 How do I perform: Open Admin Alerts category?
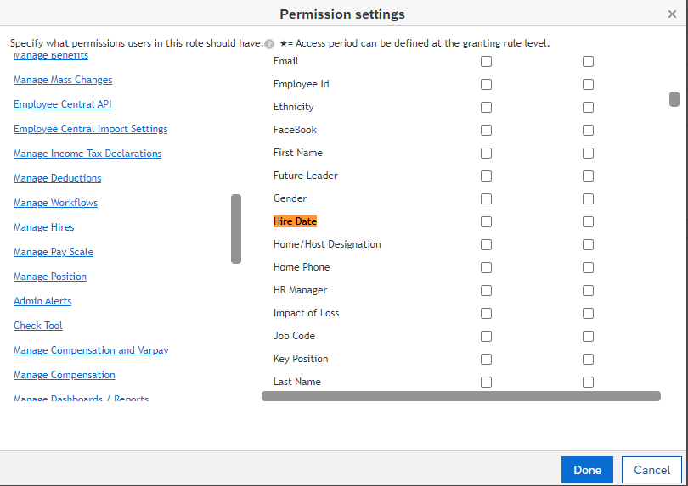[x=42, y=301]
